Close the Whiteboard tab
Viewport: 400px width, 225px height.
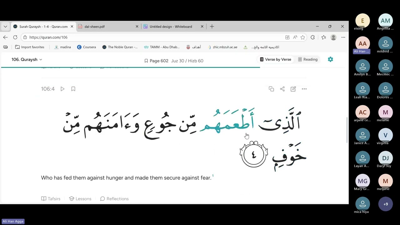click(x=202, y=27)
